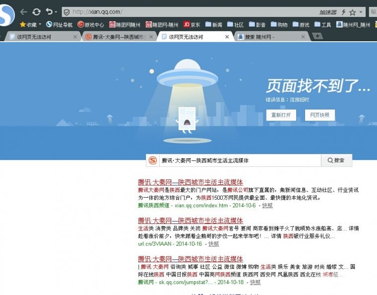Reload the page with the refresh icon
This screenshot has height=295, width=377.
click(x=36, y=12)
